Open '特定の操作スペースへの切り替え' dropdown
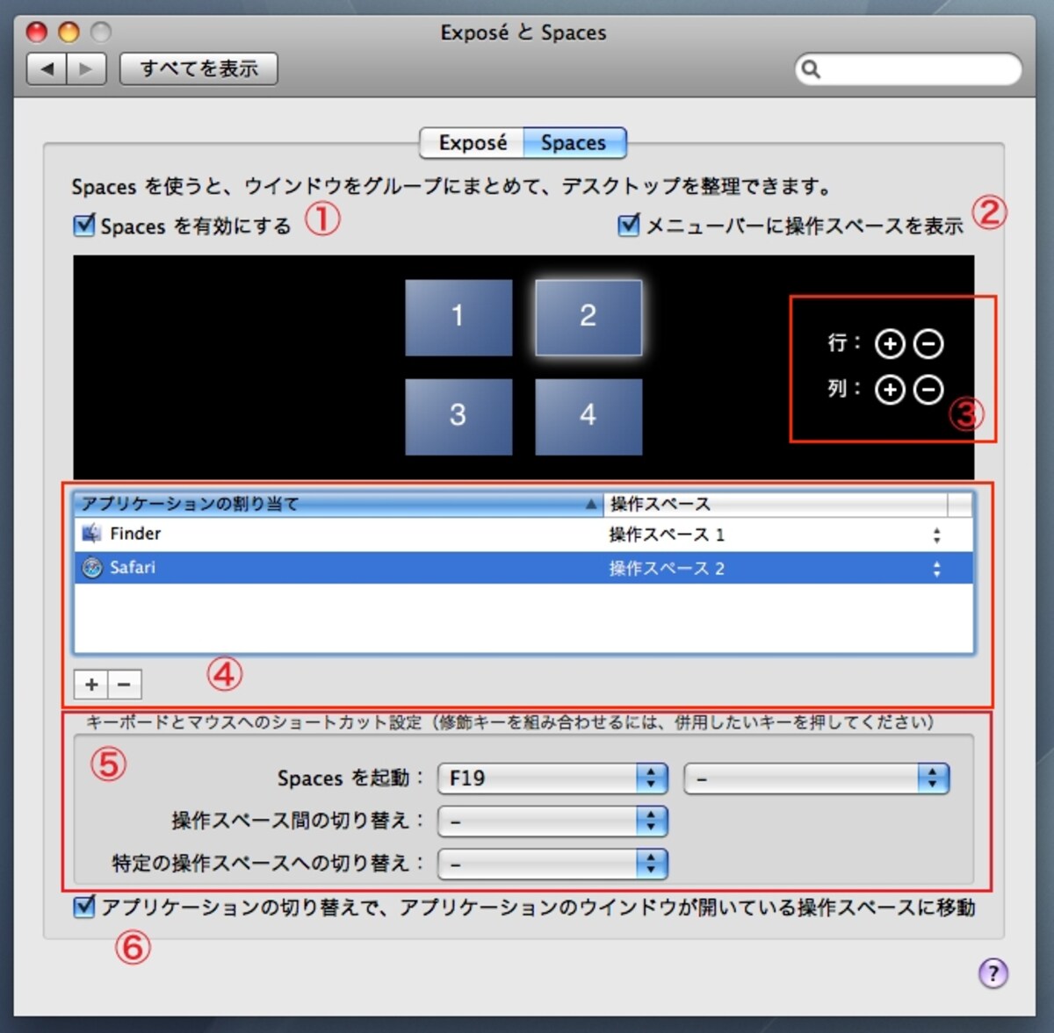The width and height of the screenshot is (1054, 1033). click(553, 864)
